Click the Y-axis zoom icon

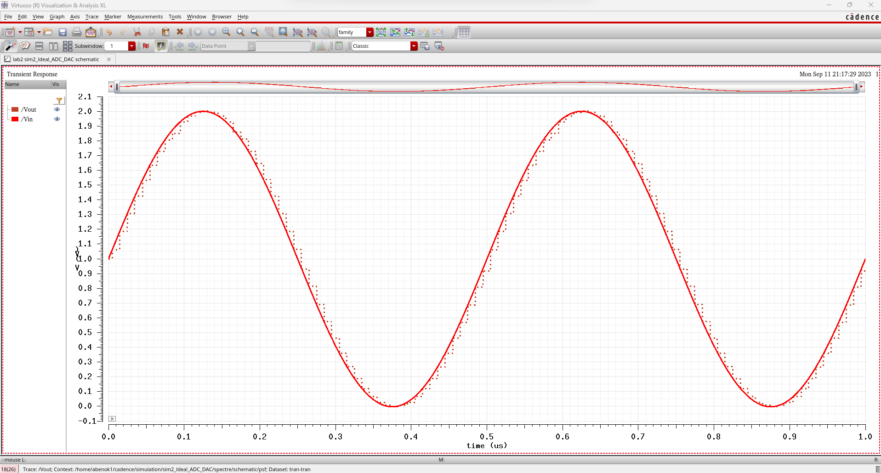click(x=312, y=32)
